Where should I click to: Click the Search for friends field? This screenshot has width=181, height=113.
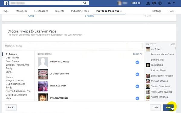click(x=73, y=46)
